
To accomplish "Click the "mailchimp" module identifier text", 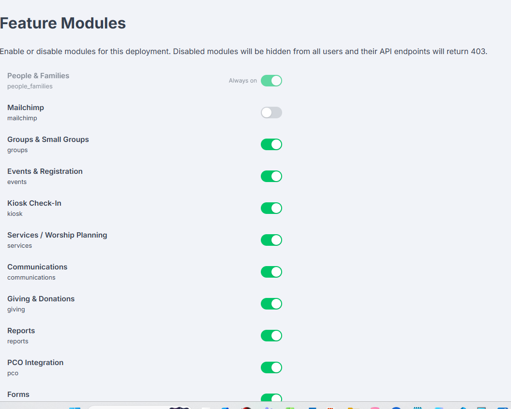I will pyautogui.click(x=22, y=118).
